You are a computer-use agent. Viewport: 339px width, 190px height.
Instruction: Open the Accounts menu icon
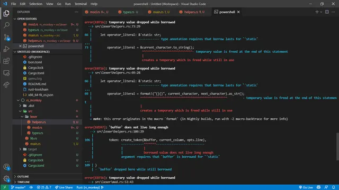(x=6, y=167)
